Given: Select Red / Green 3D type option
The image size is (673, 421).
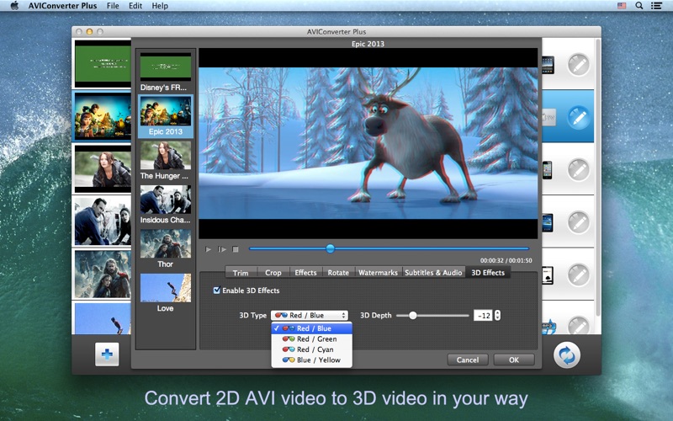Looking at the screenshot, I should coord(311,339).
